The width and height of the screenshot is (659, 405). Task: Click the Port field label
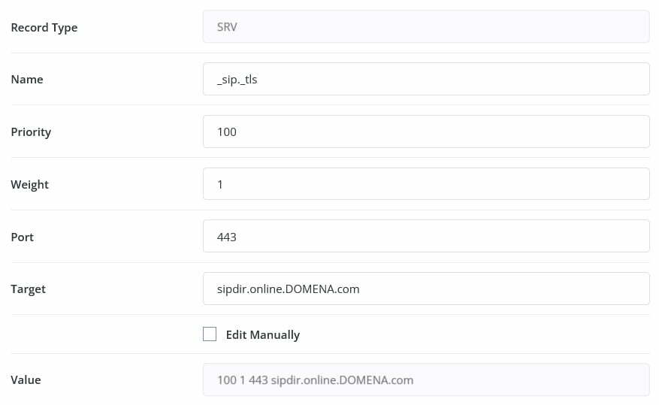(23, 237)
